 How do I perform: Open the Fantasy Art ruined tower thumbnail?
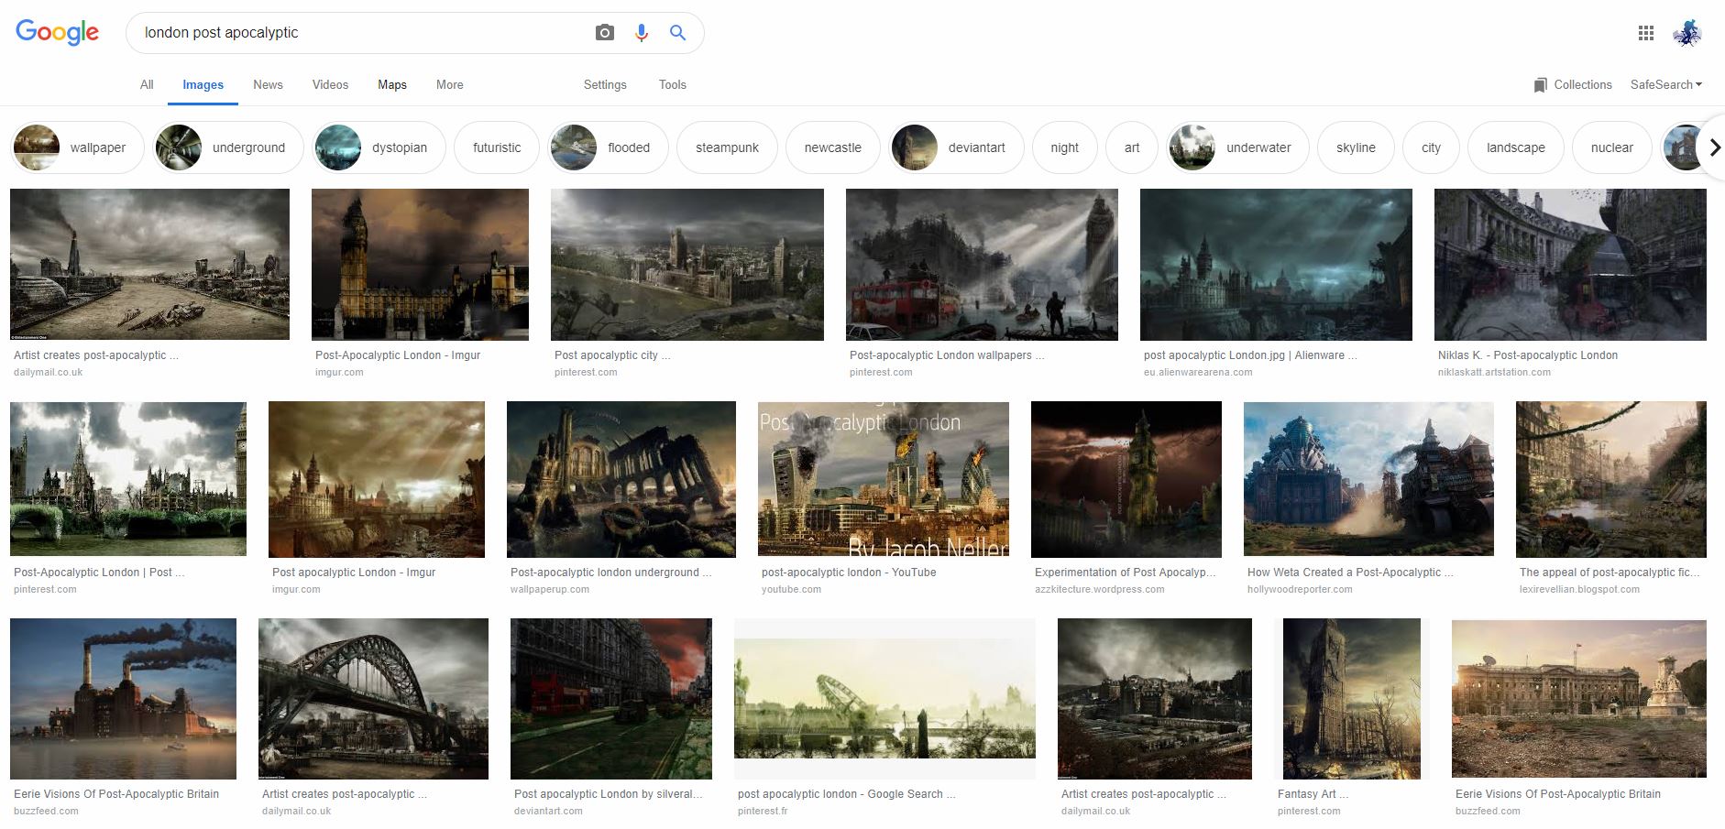pyautogui.click(x=1352, y=699)
